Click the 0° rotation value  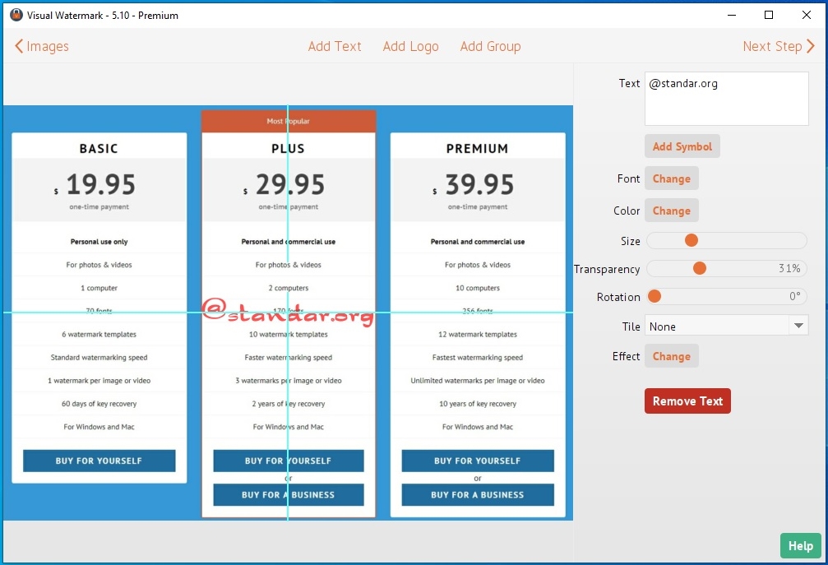795,296
